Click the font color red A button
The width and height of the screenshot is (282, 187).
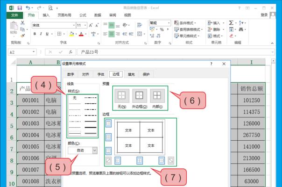(x=81, y=34)
